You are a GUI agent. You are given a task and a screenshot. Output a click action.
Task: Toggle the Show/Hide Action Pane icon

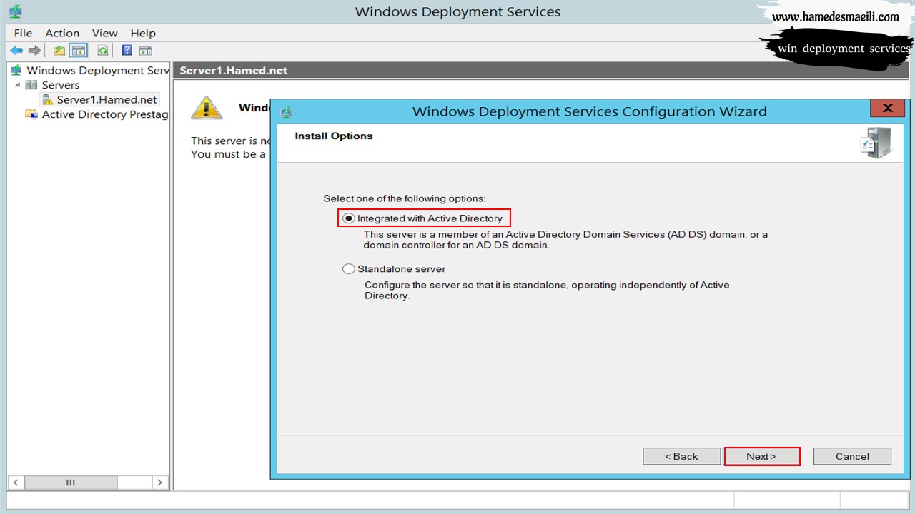(x=145, y=51)
